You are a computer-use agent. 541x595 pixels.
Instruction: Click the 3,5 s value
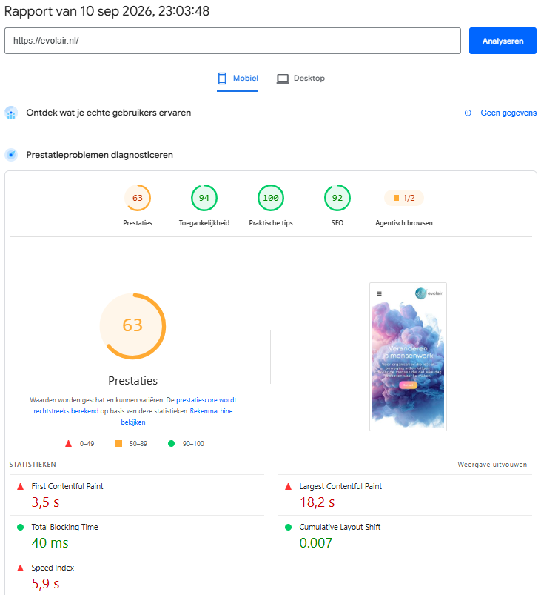[x=45, y=502]
